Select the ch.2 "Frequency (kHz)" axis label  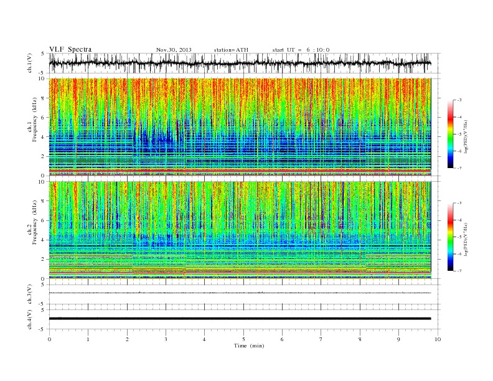[x=35, y=223]
